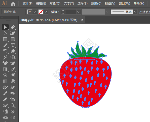This screenshot has width=150, height=122.
Task: Click the stroke swatch with red slash
Action: tap(41, 12)
